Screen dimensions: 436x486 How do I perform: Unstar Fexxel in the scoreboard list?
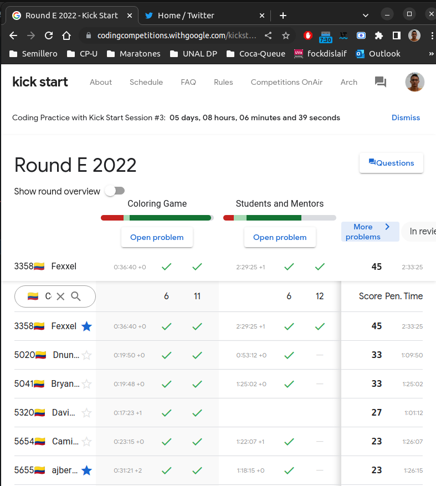tap(87, 326)
